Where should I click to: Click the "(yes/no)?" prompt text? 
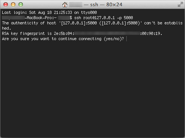[114, 39]
